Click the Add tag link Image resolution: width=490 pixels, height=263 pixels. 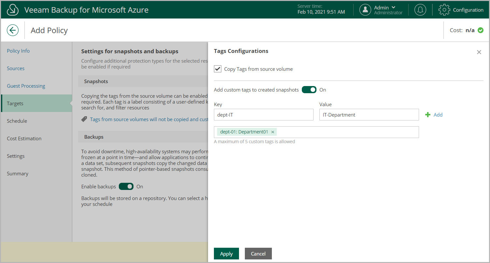438,115
